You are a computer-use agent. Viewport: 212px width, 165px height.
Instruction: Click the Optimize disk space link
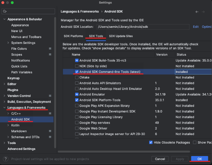coord(207,27)
